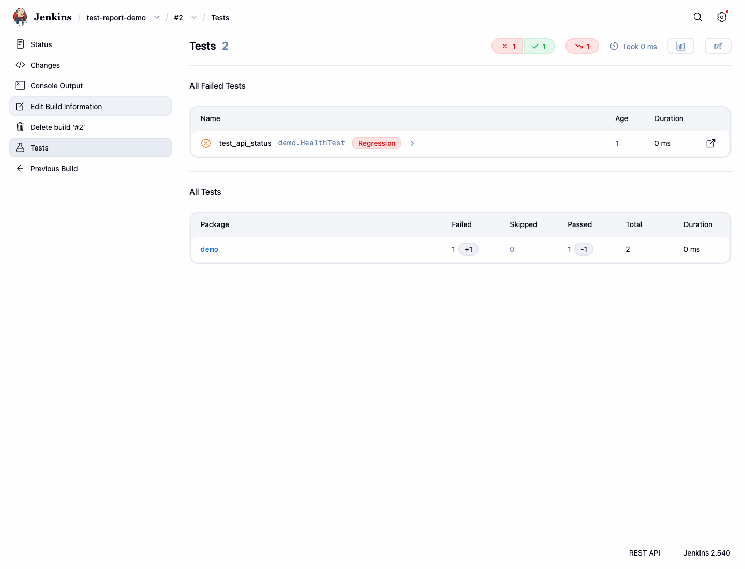Click the Changes code icon

[20, 65]
